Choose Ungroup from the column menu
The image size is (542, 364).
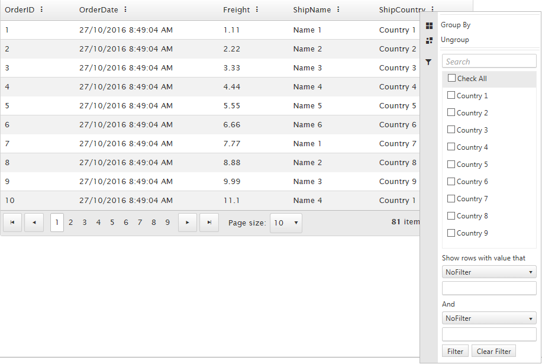click(454, 40)
